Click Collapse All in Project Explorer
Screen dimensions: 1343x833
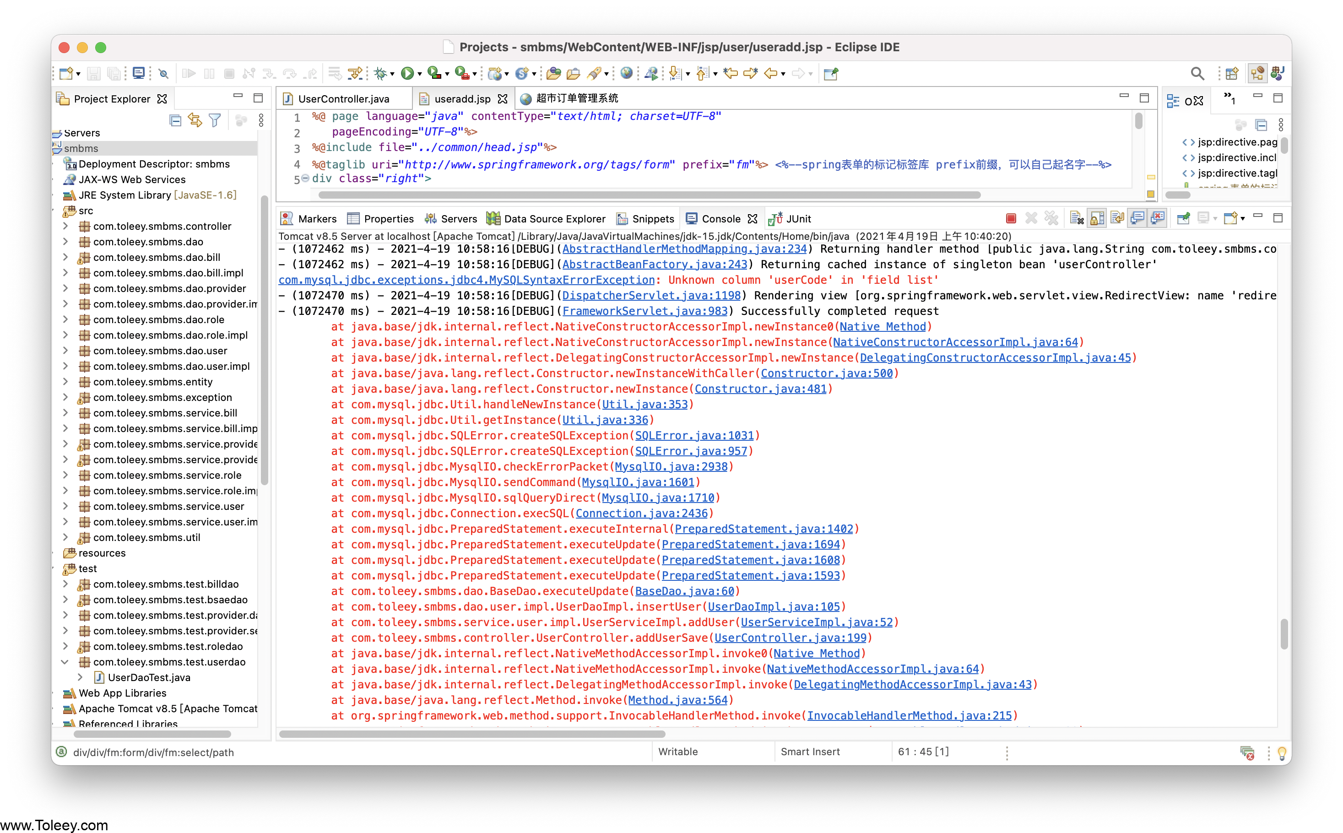(175, 120)
